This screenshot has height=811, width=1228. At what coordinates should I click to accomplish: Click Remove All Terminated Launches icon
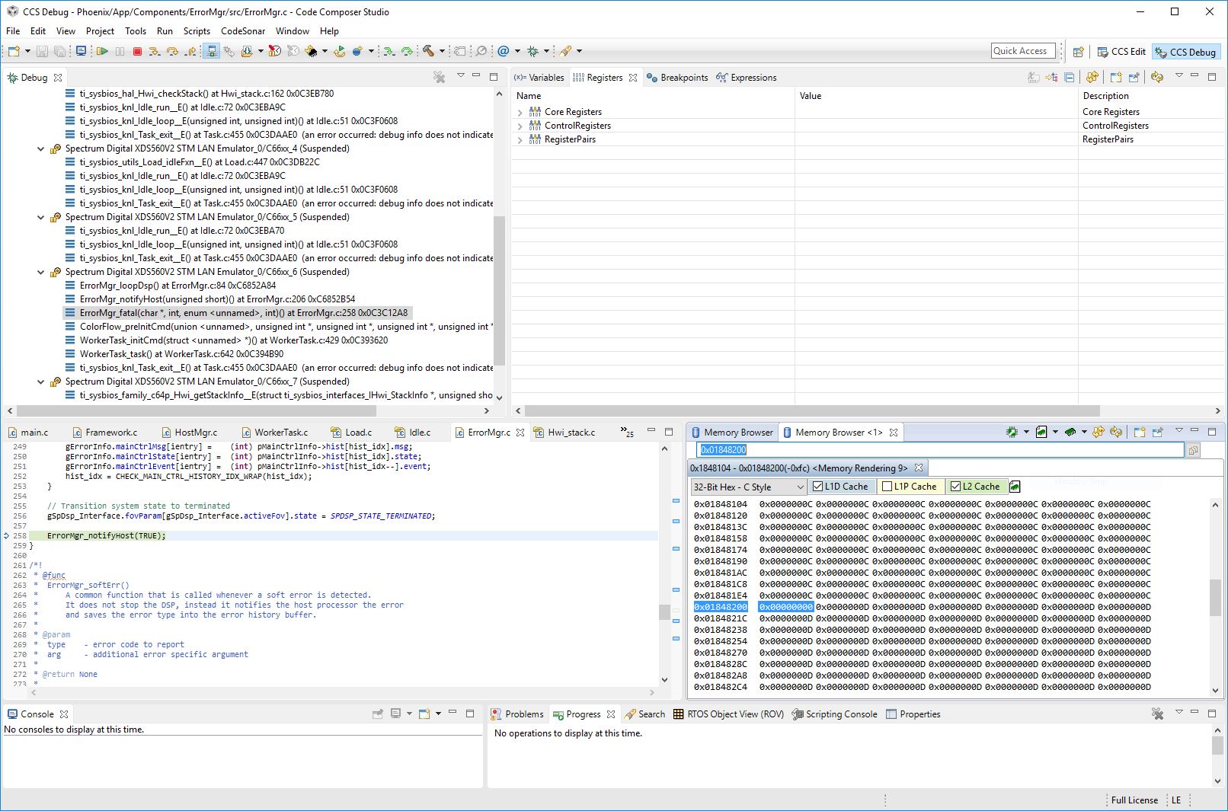tap(439, 77)
